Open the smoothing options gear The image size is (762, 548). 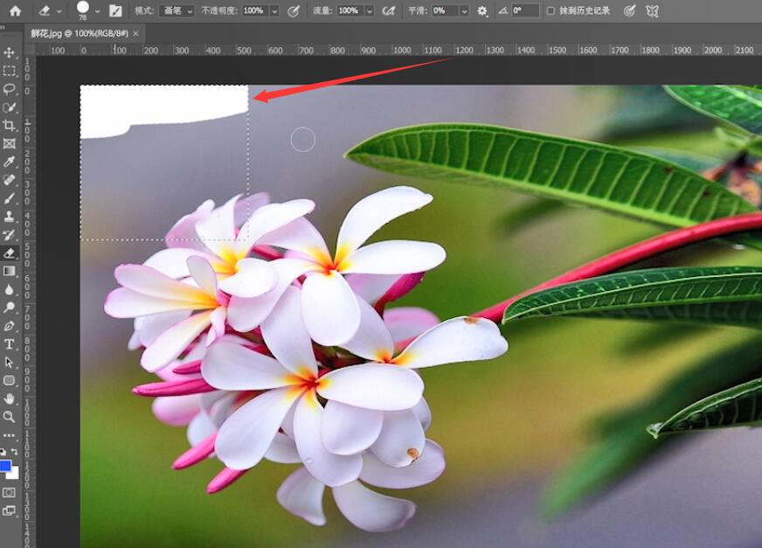tap(482, 10)
